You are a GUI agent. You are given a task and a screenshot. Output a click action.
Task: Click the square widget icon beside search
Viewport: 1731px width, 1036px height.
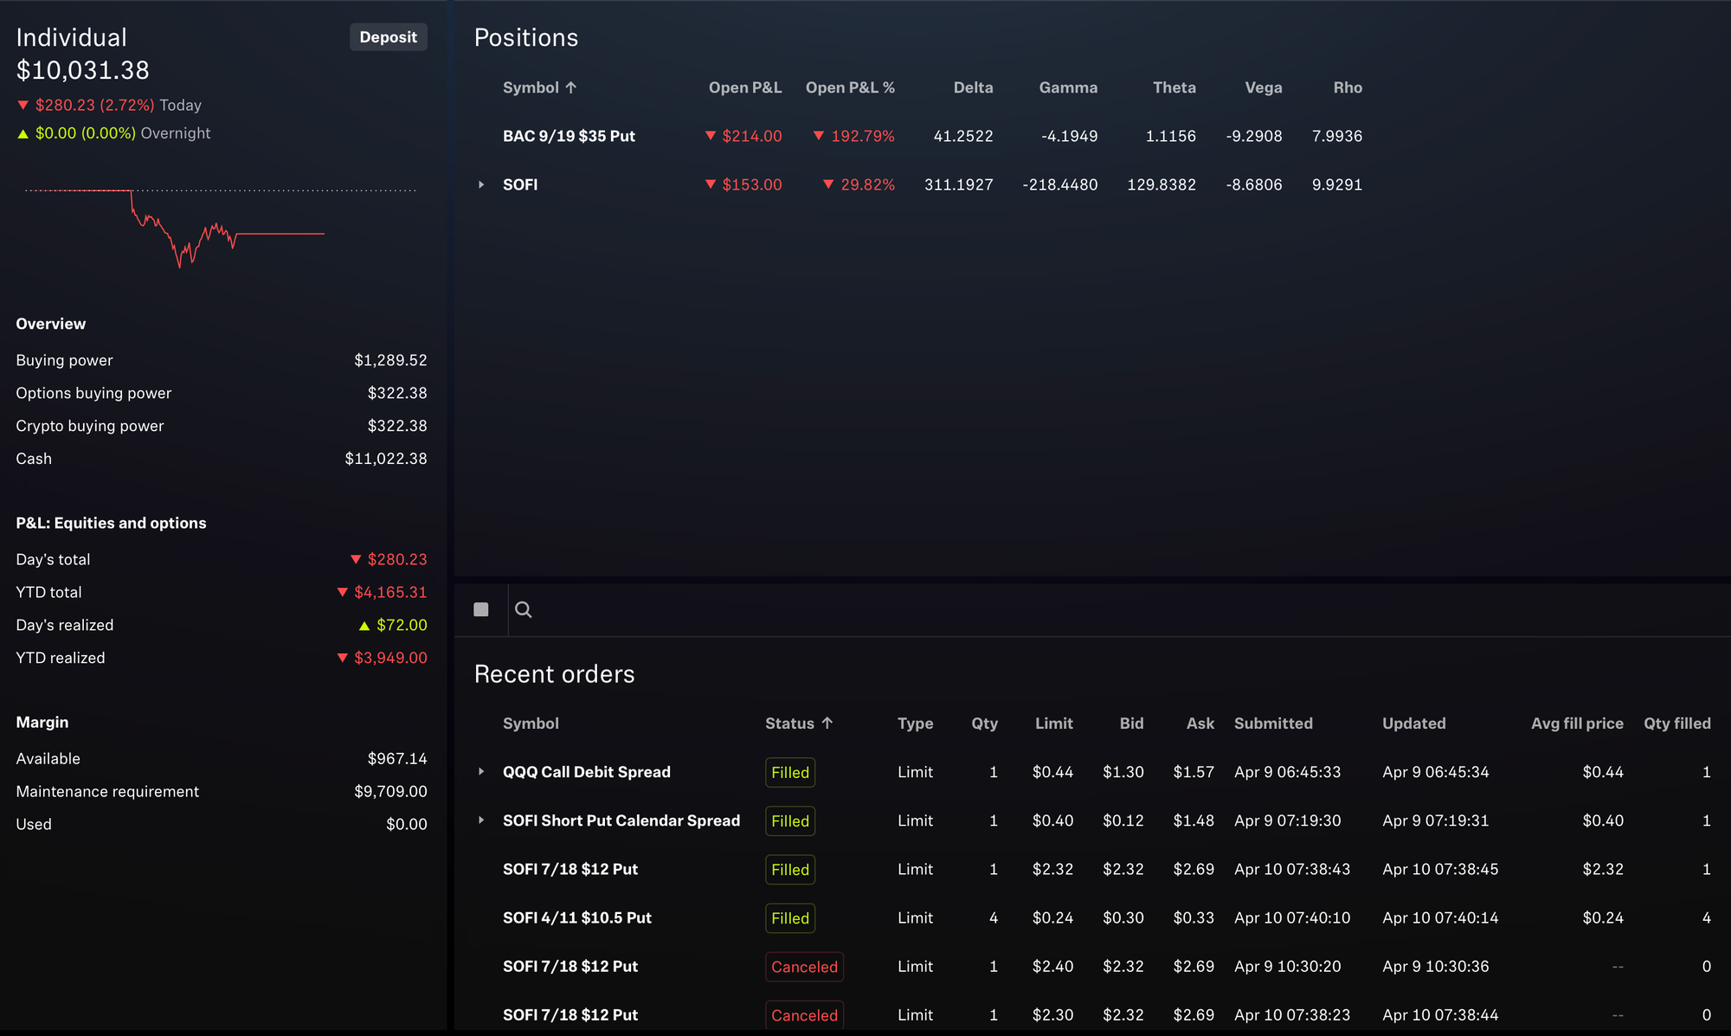(481, 610)
